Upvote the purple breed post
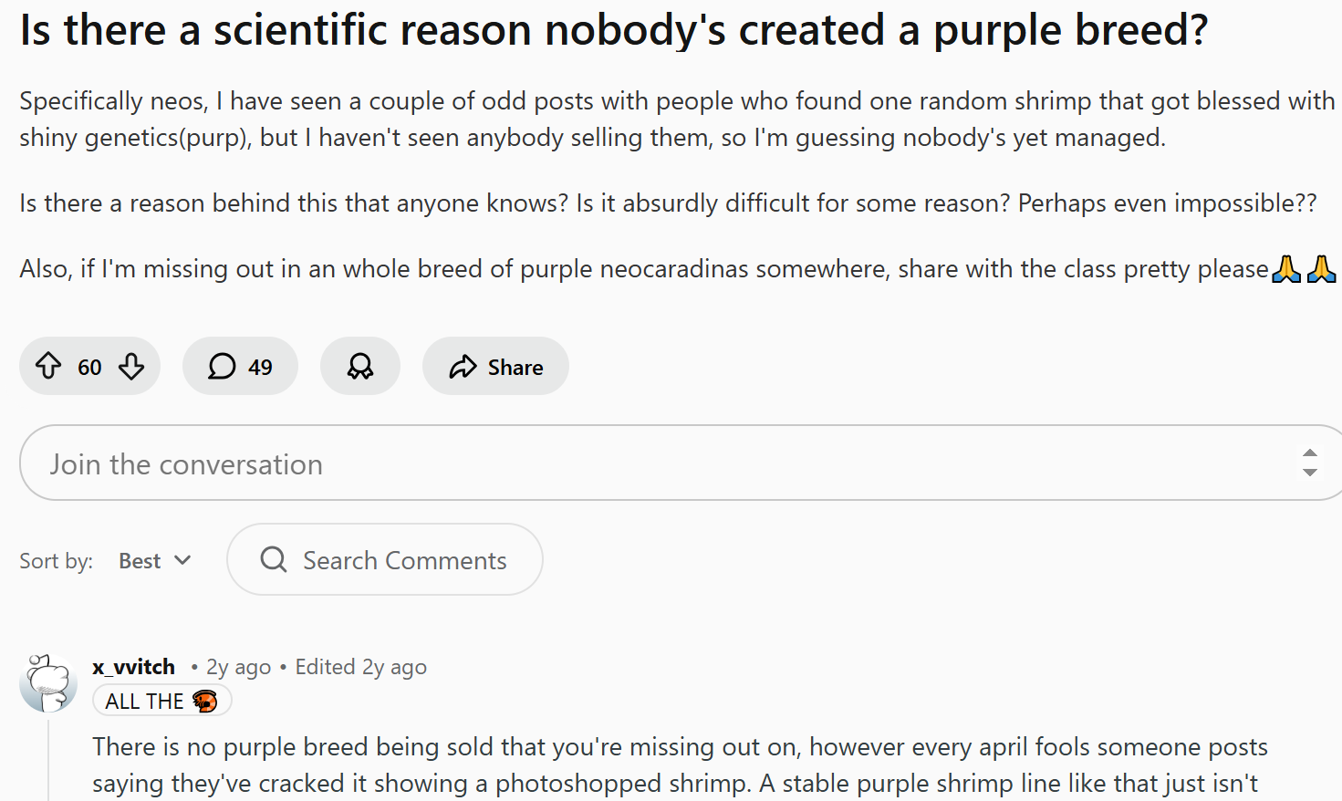This screenshot has width=1342, height=801. coord(48,367)
